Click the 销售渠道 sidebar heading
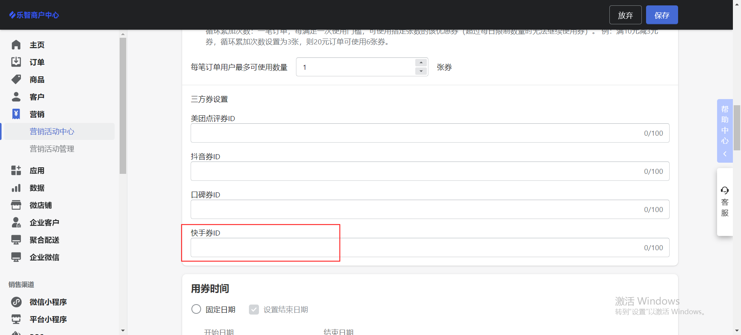Viewport: 741px width, 335px height. pos(21,284)
